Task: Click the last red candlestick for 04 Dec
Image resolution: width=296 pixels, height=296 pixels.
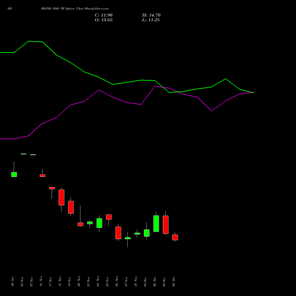Action: point(175,237)
